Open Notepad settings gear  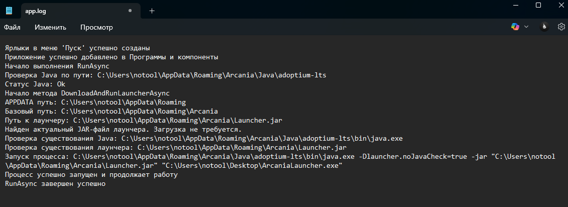561,27
